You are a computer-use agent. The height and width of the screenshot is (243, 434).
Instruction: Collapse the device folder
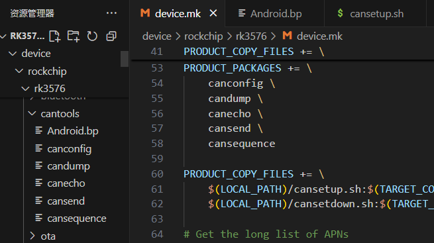tap(13, 54)
